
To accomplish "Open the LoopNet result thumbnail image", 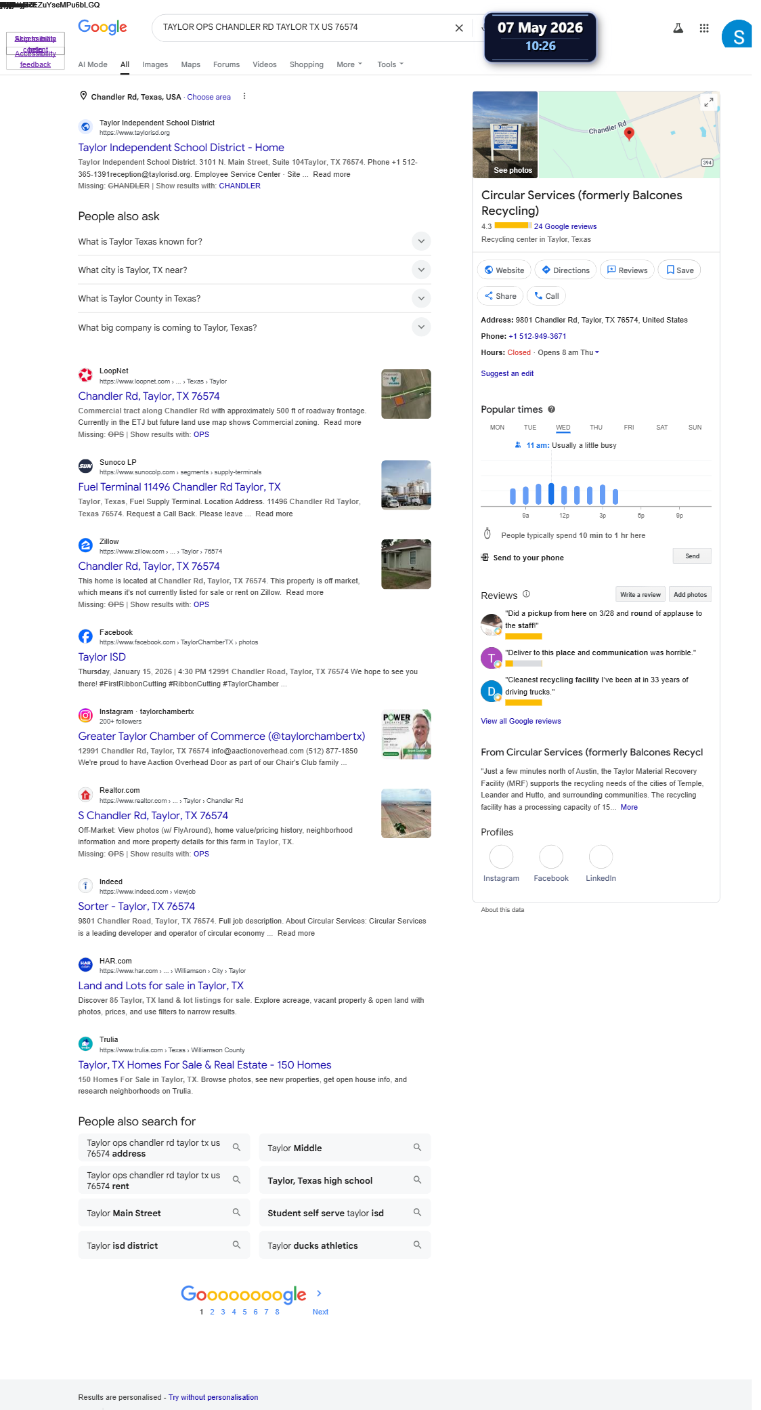I will click(406, 394).
